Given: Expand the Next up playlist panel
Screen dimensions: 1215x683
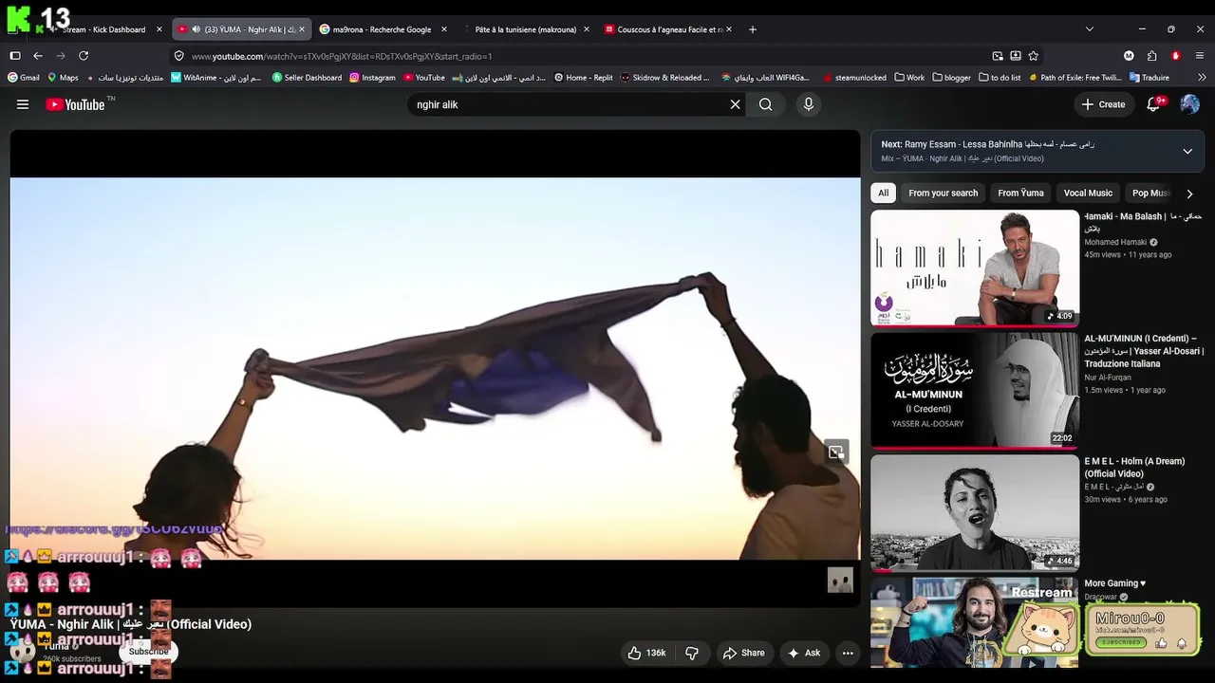Looking at the screenshot, I should click(x=1187, y=151).
